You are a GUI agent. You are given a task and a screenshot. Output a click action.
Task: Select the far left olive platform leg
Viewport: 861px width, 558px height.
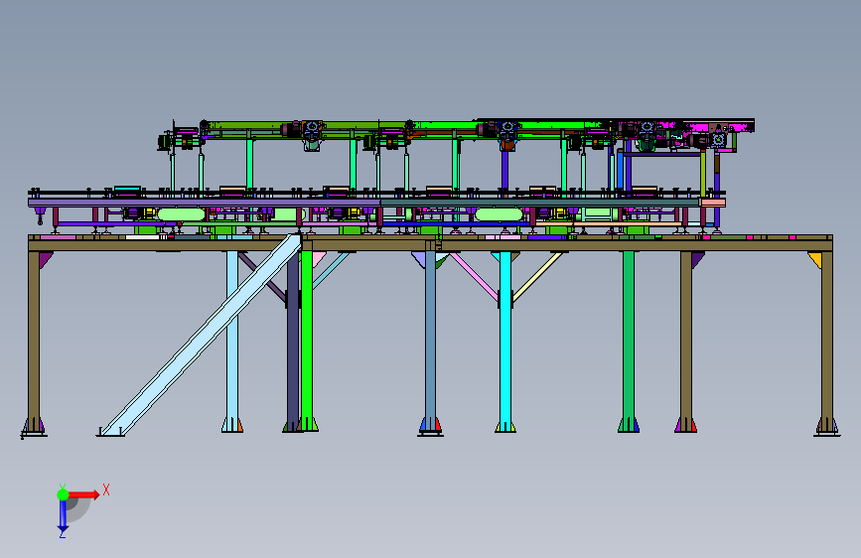34,341
